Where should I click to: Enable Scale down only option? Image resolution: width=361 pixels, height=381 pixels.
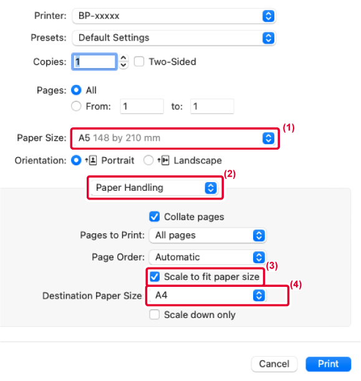pyautogui.click(x=155, y=314)
